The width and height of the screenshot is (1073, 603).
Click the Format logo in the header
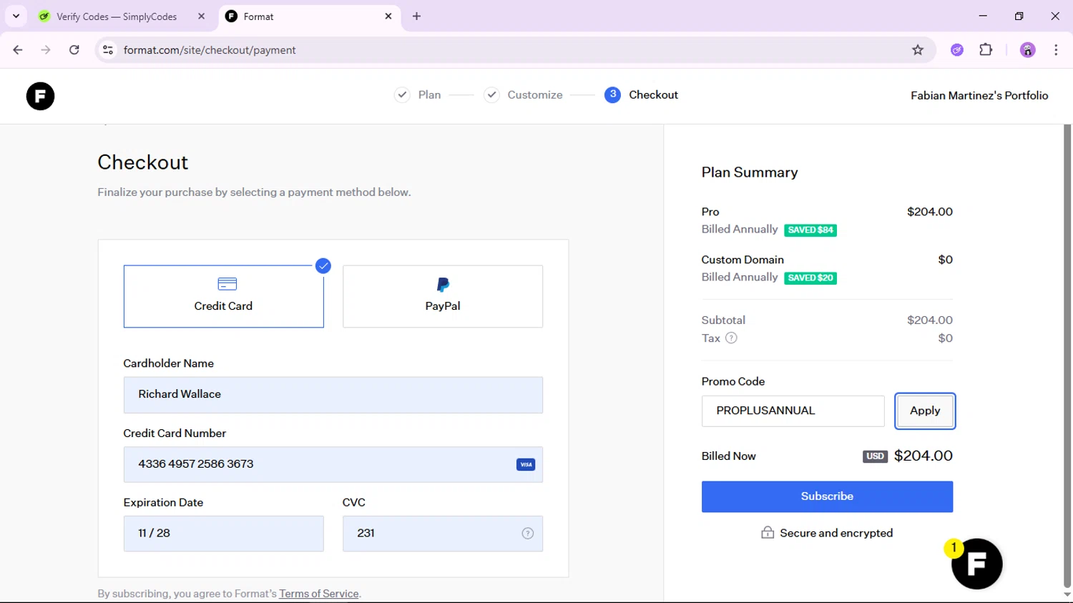tap(40, 96)
